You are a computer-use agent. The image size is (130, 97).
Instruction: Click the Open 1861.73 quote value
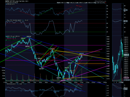point(61,3)
